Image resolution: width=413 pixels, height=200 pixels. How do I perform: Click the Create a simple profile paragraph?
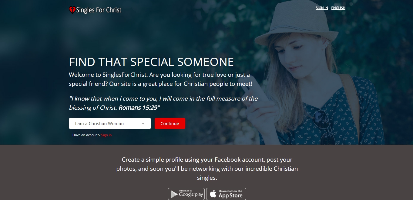(x=207, y=169)
